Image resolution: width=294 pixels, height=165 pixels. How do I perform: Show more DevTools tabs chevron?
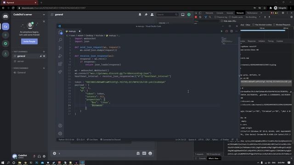[261, 13]
